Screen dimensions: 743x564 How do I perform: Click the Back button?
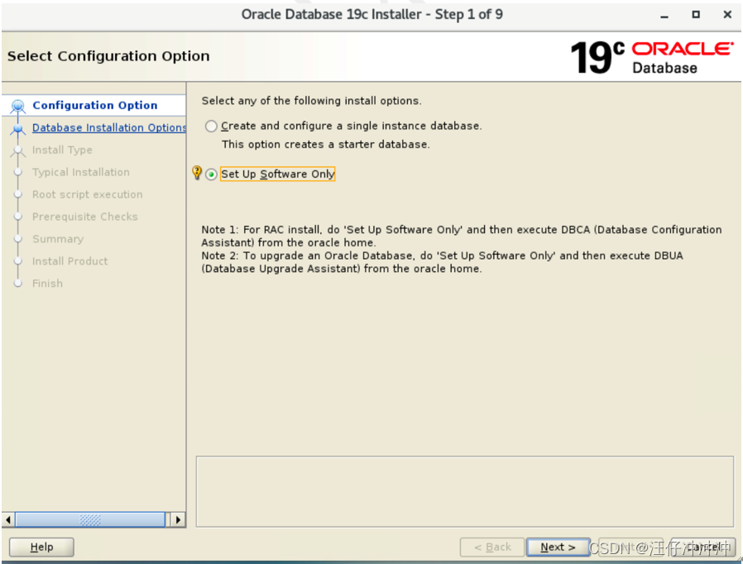[491, 547]
